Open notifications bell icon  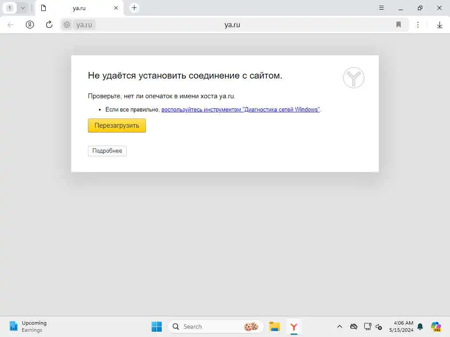click(420, 326)
